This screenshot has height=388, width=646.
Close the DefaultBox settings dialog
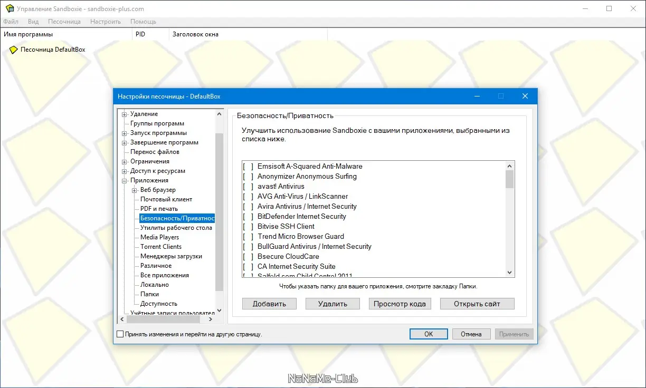coord(525,96)
